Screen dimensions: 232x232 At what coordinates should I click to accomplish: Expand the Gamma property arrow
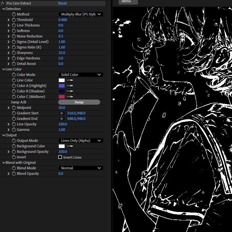click(x=8, y=130)
